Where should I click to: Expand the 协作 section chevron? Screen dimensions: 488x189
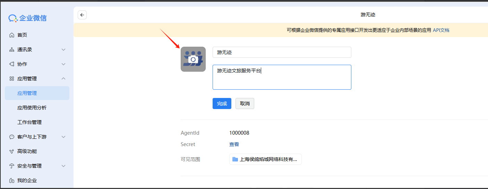pos(63,64)
